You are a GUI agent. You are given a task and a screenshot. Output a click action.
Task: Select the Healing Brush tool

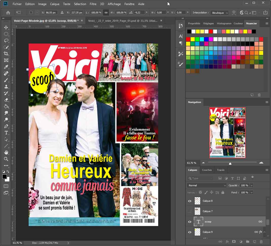[x=6, y=73]
